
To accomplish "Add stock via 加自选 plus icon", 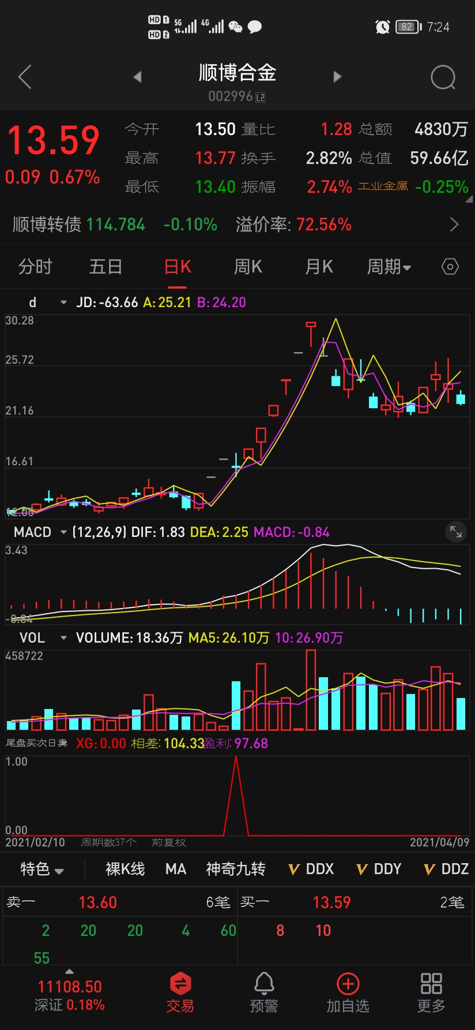I will point(348,992).
